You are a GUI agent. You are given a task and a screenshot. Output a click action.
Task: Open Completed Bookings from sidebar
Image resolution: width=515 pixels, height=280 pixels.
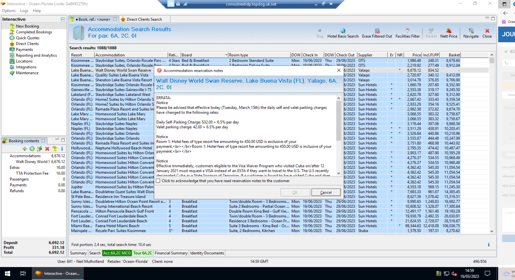coord(34,32)
